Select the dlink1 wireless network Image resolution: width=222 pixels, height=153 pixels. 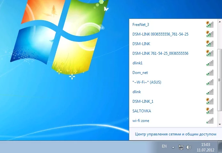pos(138,63)
